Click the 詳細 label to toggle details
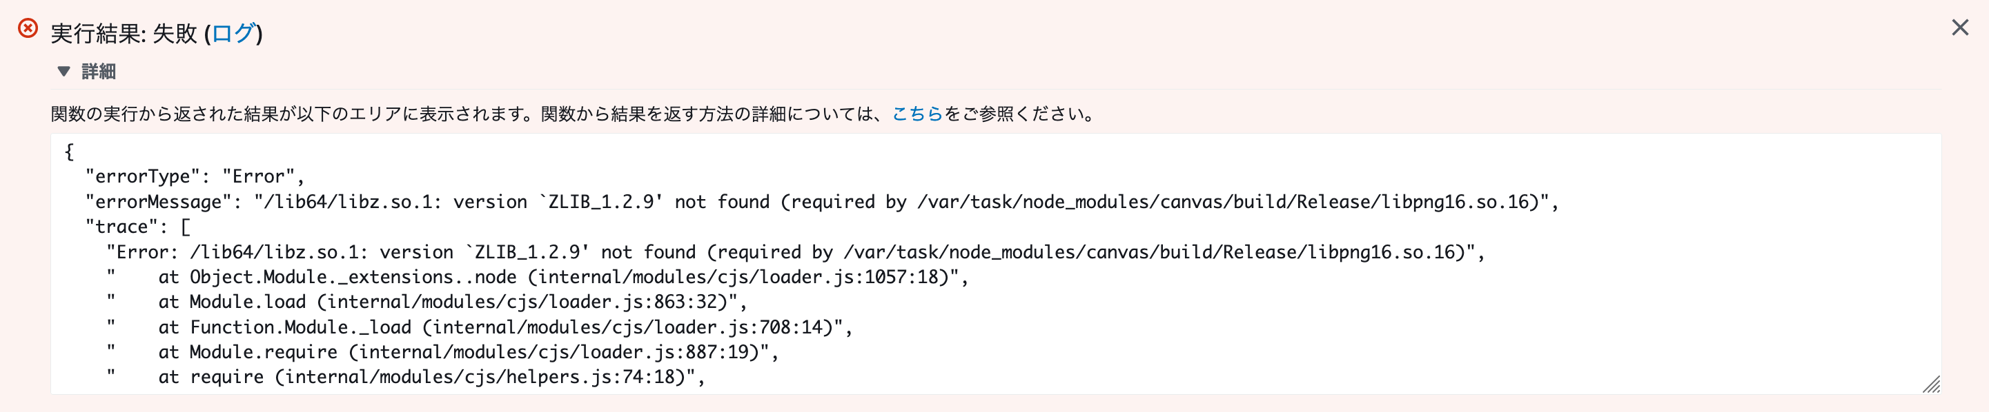This screenshot has height=412, width=1989. 98,72
